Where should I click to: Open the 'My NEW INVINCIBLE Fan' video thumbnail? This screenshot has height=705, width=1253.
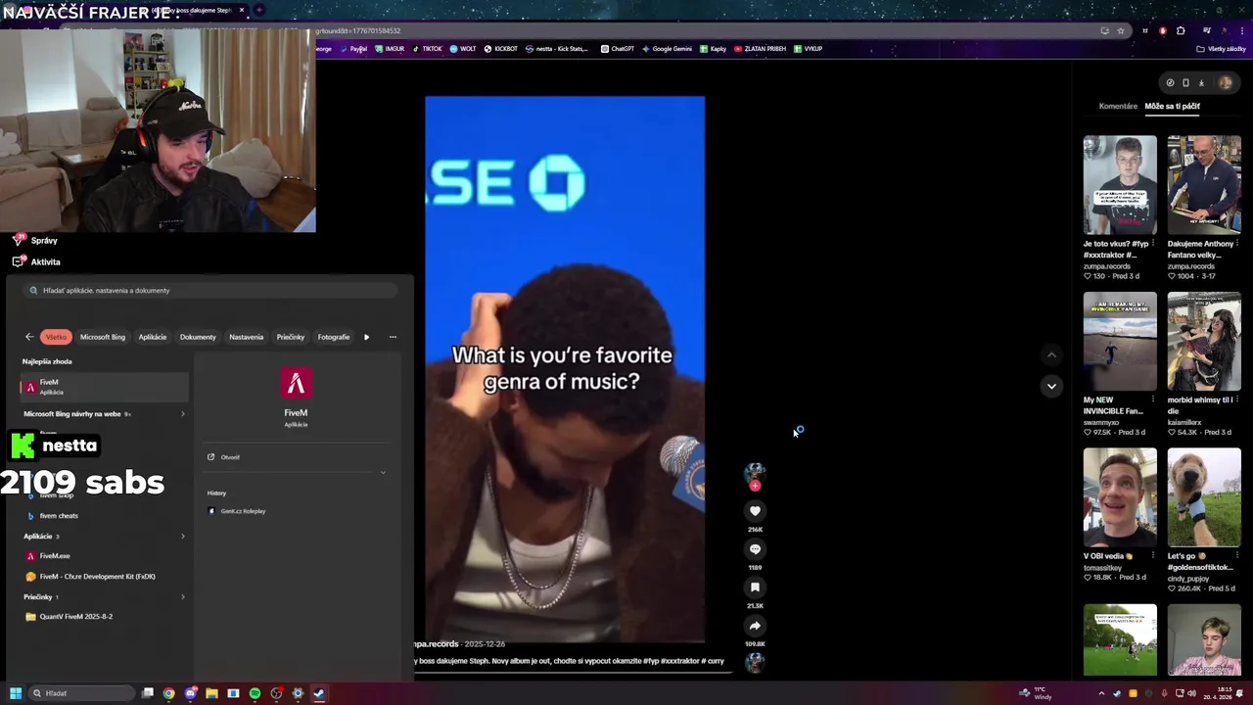(x=1120, y=341)
